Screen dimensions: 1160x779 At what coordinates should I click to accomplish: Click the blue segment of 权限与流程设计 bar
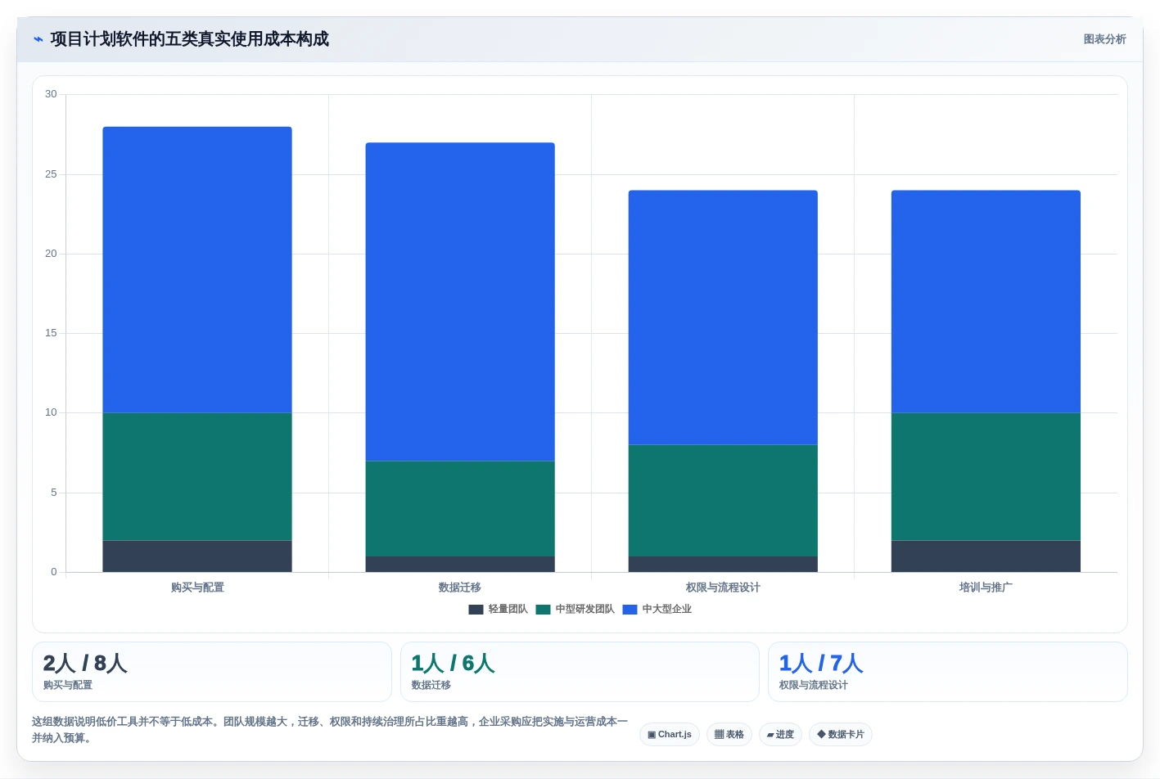click(x=723, y=317)
